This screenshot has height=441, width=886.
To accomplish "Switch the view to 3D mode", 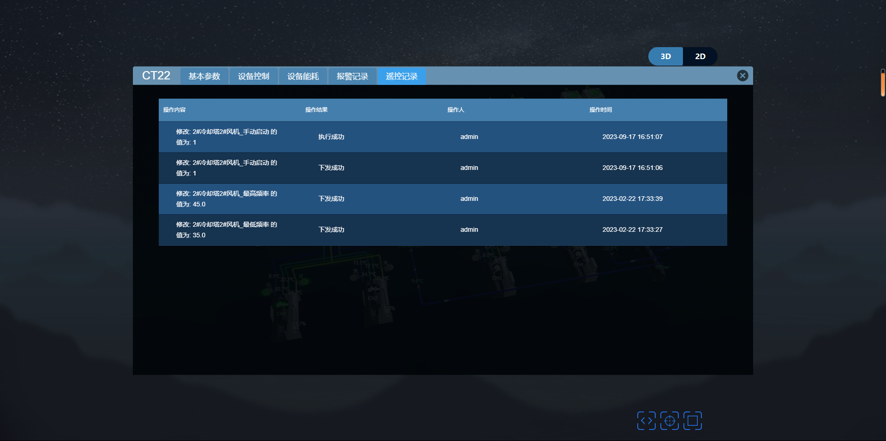I will point(665,56).
